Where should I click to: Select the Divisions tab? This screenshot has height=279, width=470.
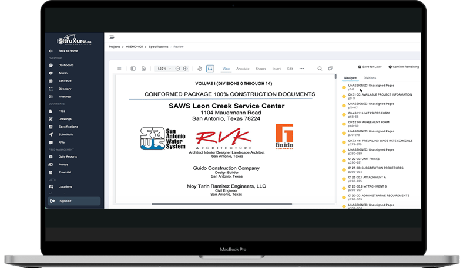coord(370,78)
